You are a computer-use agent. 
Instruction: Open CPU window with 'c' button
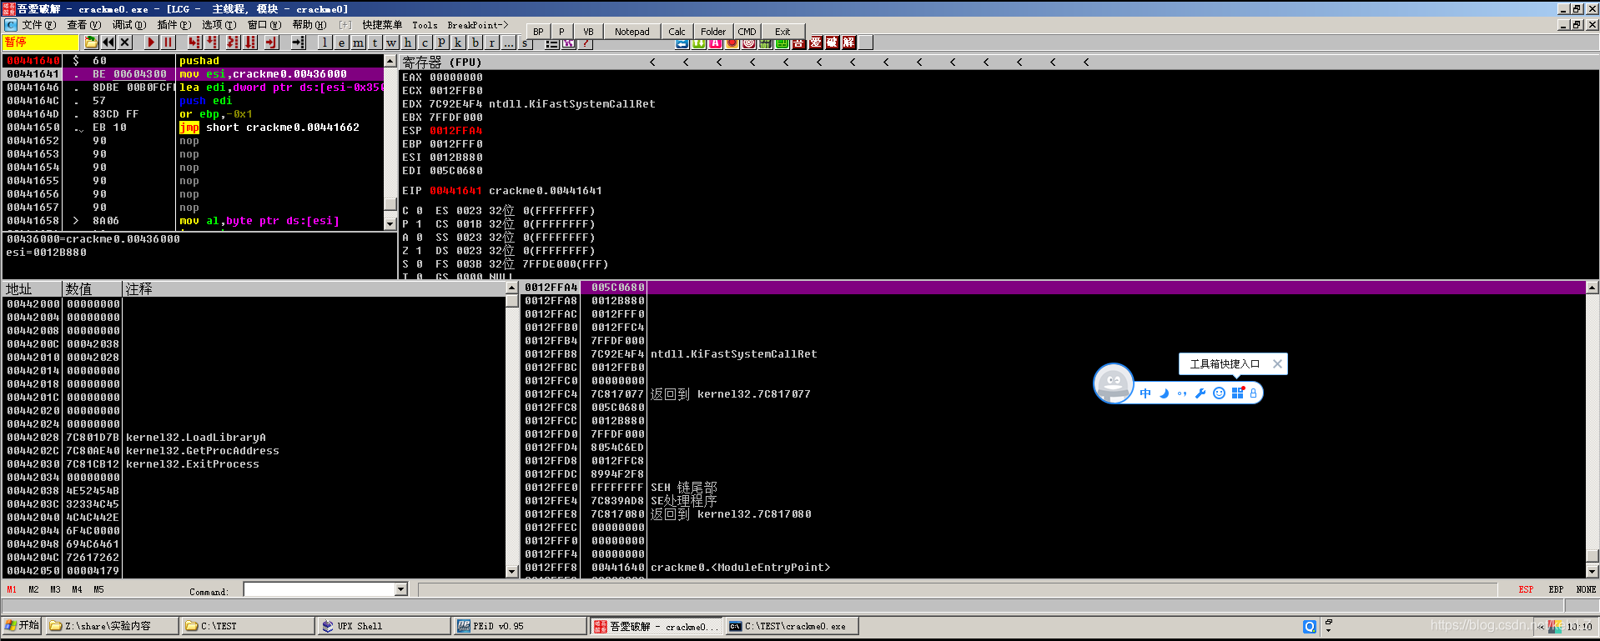click(x=425, y=43)
